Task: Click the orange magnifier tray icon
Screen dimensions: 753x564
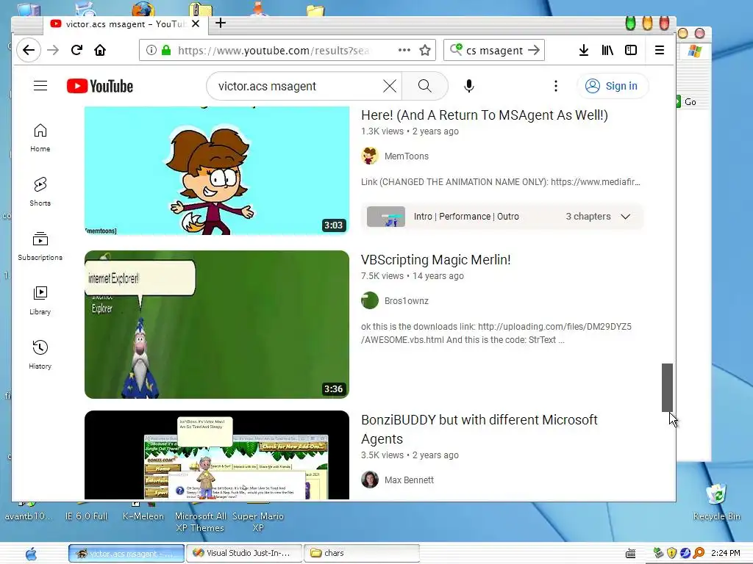Action: pos(699,553)
